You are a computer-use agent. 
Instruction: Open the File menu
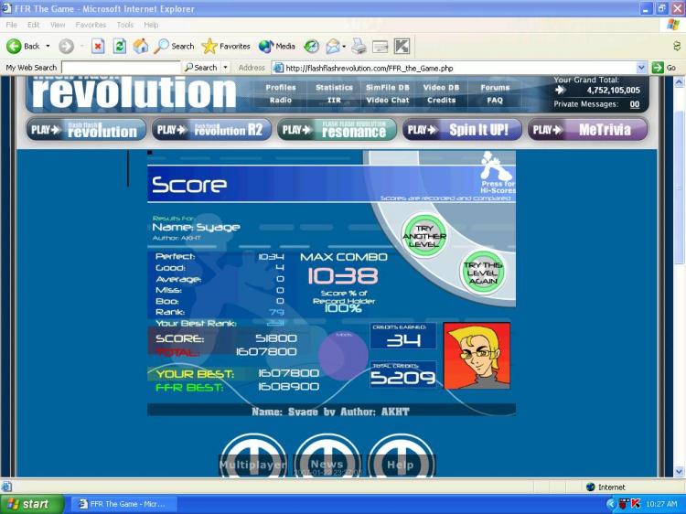point(11,25)
